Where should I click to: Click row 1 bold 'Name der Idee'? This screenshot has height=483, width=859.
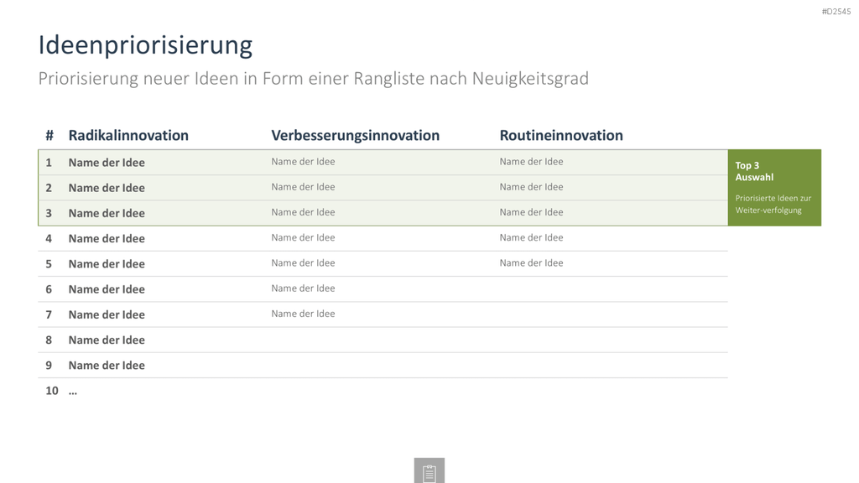tap(107, 163)
